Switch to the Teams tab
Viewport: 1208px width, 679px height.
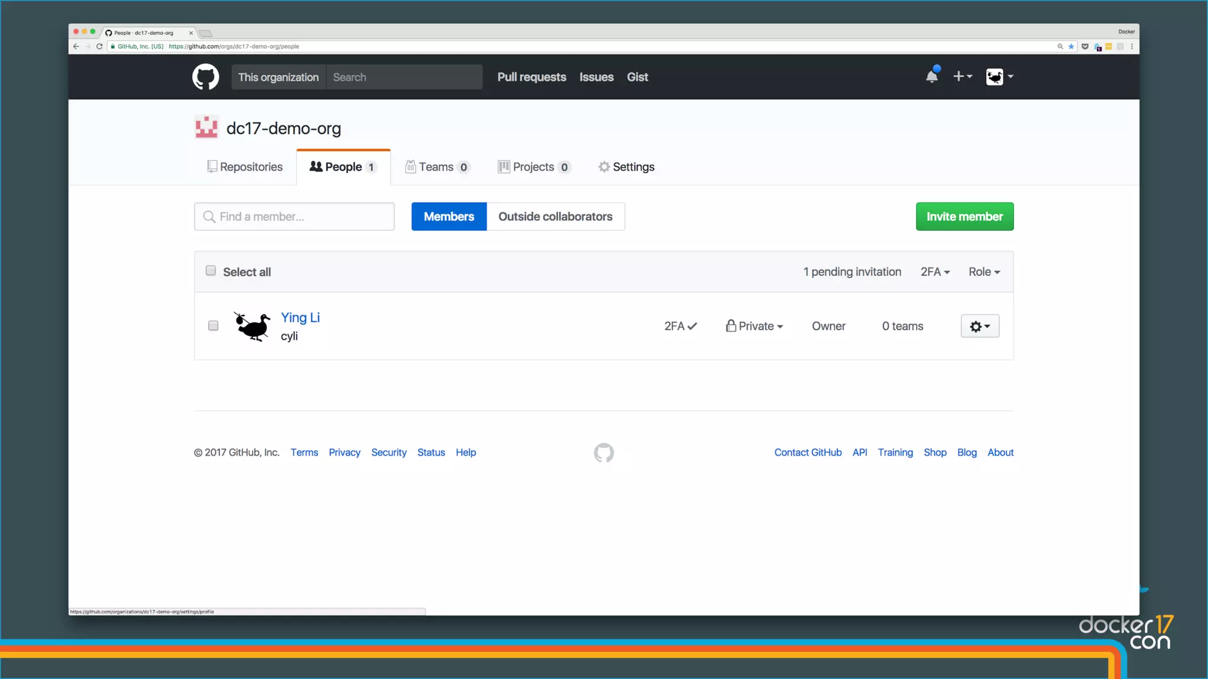437,167
